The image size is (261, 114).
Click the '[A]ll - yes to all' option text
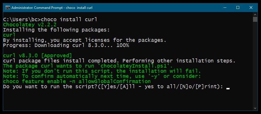[x=147, y=87]
